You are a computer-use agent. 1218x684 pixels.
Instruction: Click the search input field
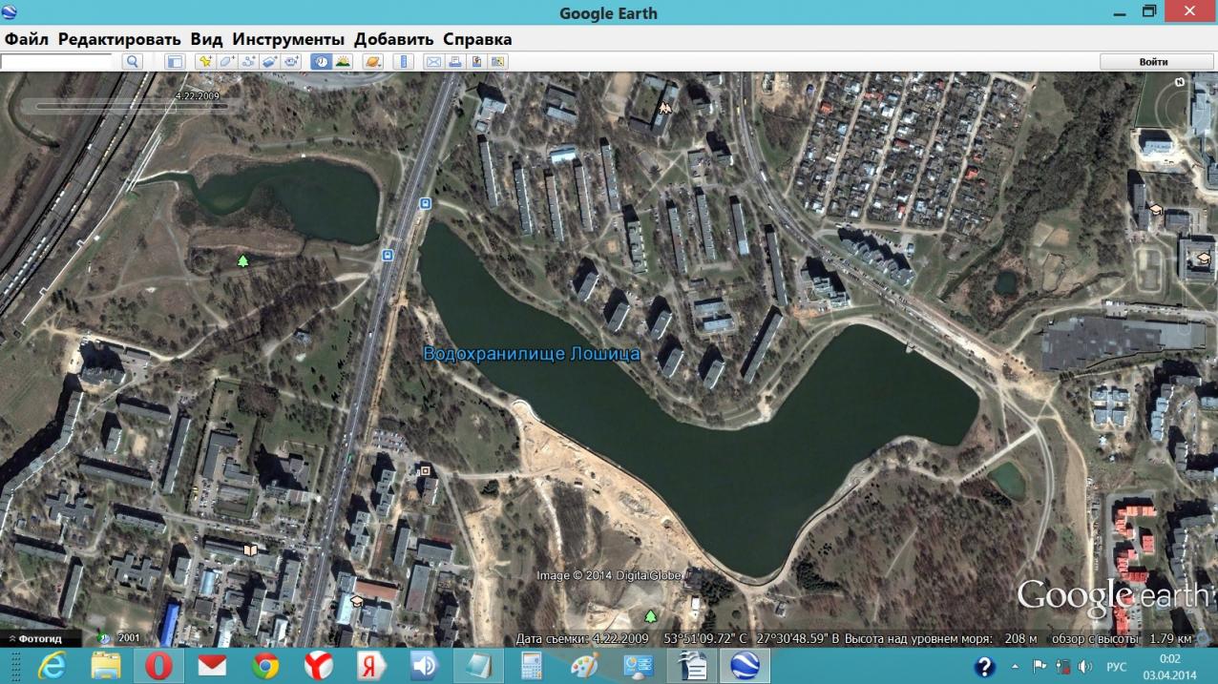[x=57, y=62]
